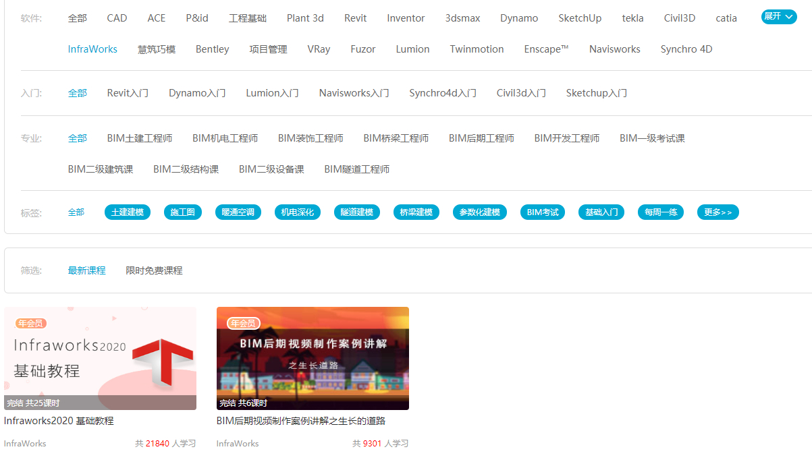Select 3dsmax software filter
This screenshot has width=812, height=466.
[x=463, y=18]
